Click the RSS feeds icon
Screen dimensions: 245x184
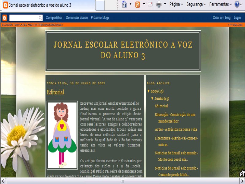tap(138, 4)
